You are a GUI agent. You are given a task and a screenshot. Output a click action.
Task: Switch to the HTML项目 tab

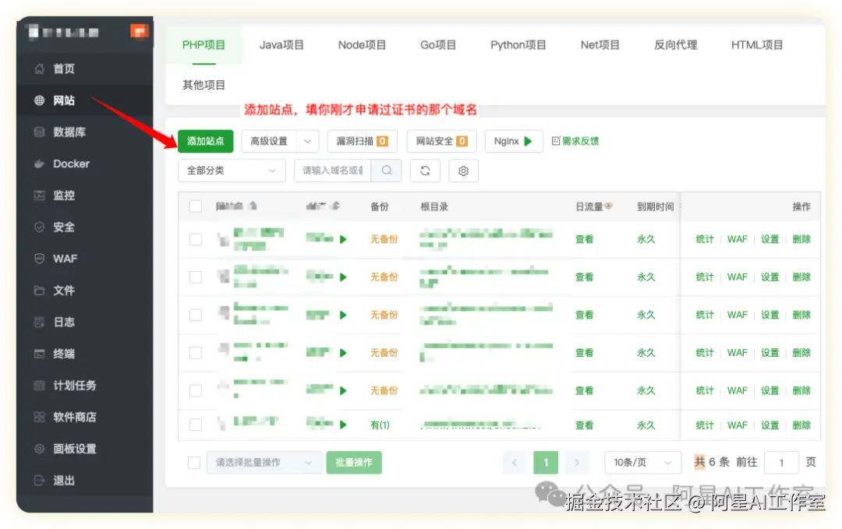coord(757,45)
